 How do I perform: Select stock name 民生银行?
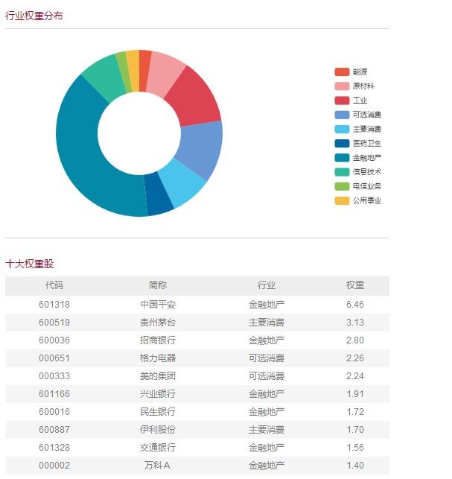[158, 412]
